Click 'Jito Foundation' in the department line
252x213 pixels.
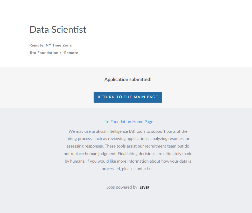(x=44, y=53)
